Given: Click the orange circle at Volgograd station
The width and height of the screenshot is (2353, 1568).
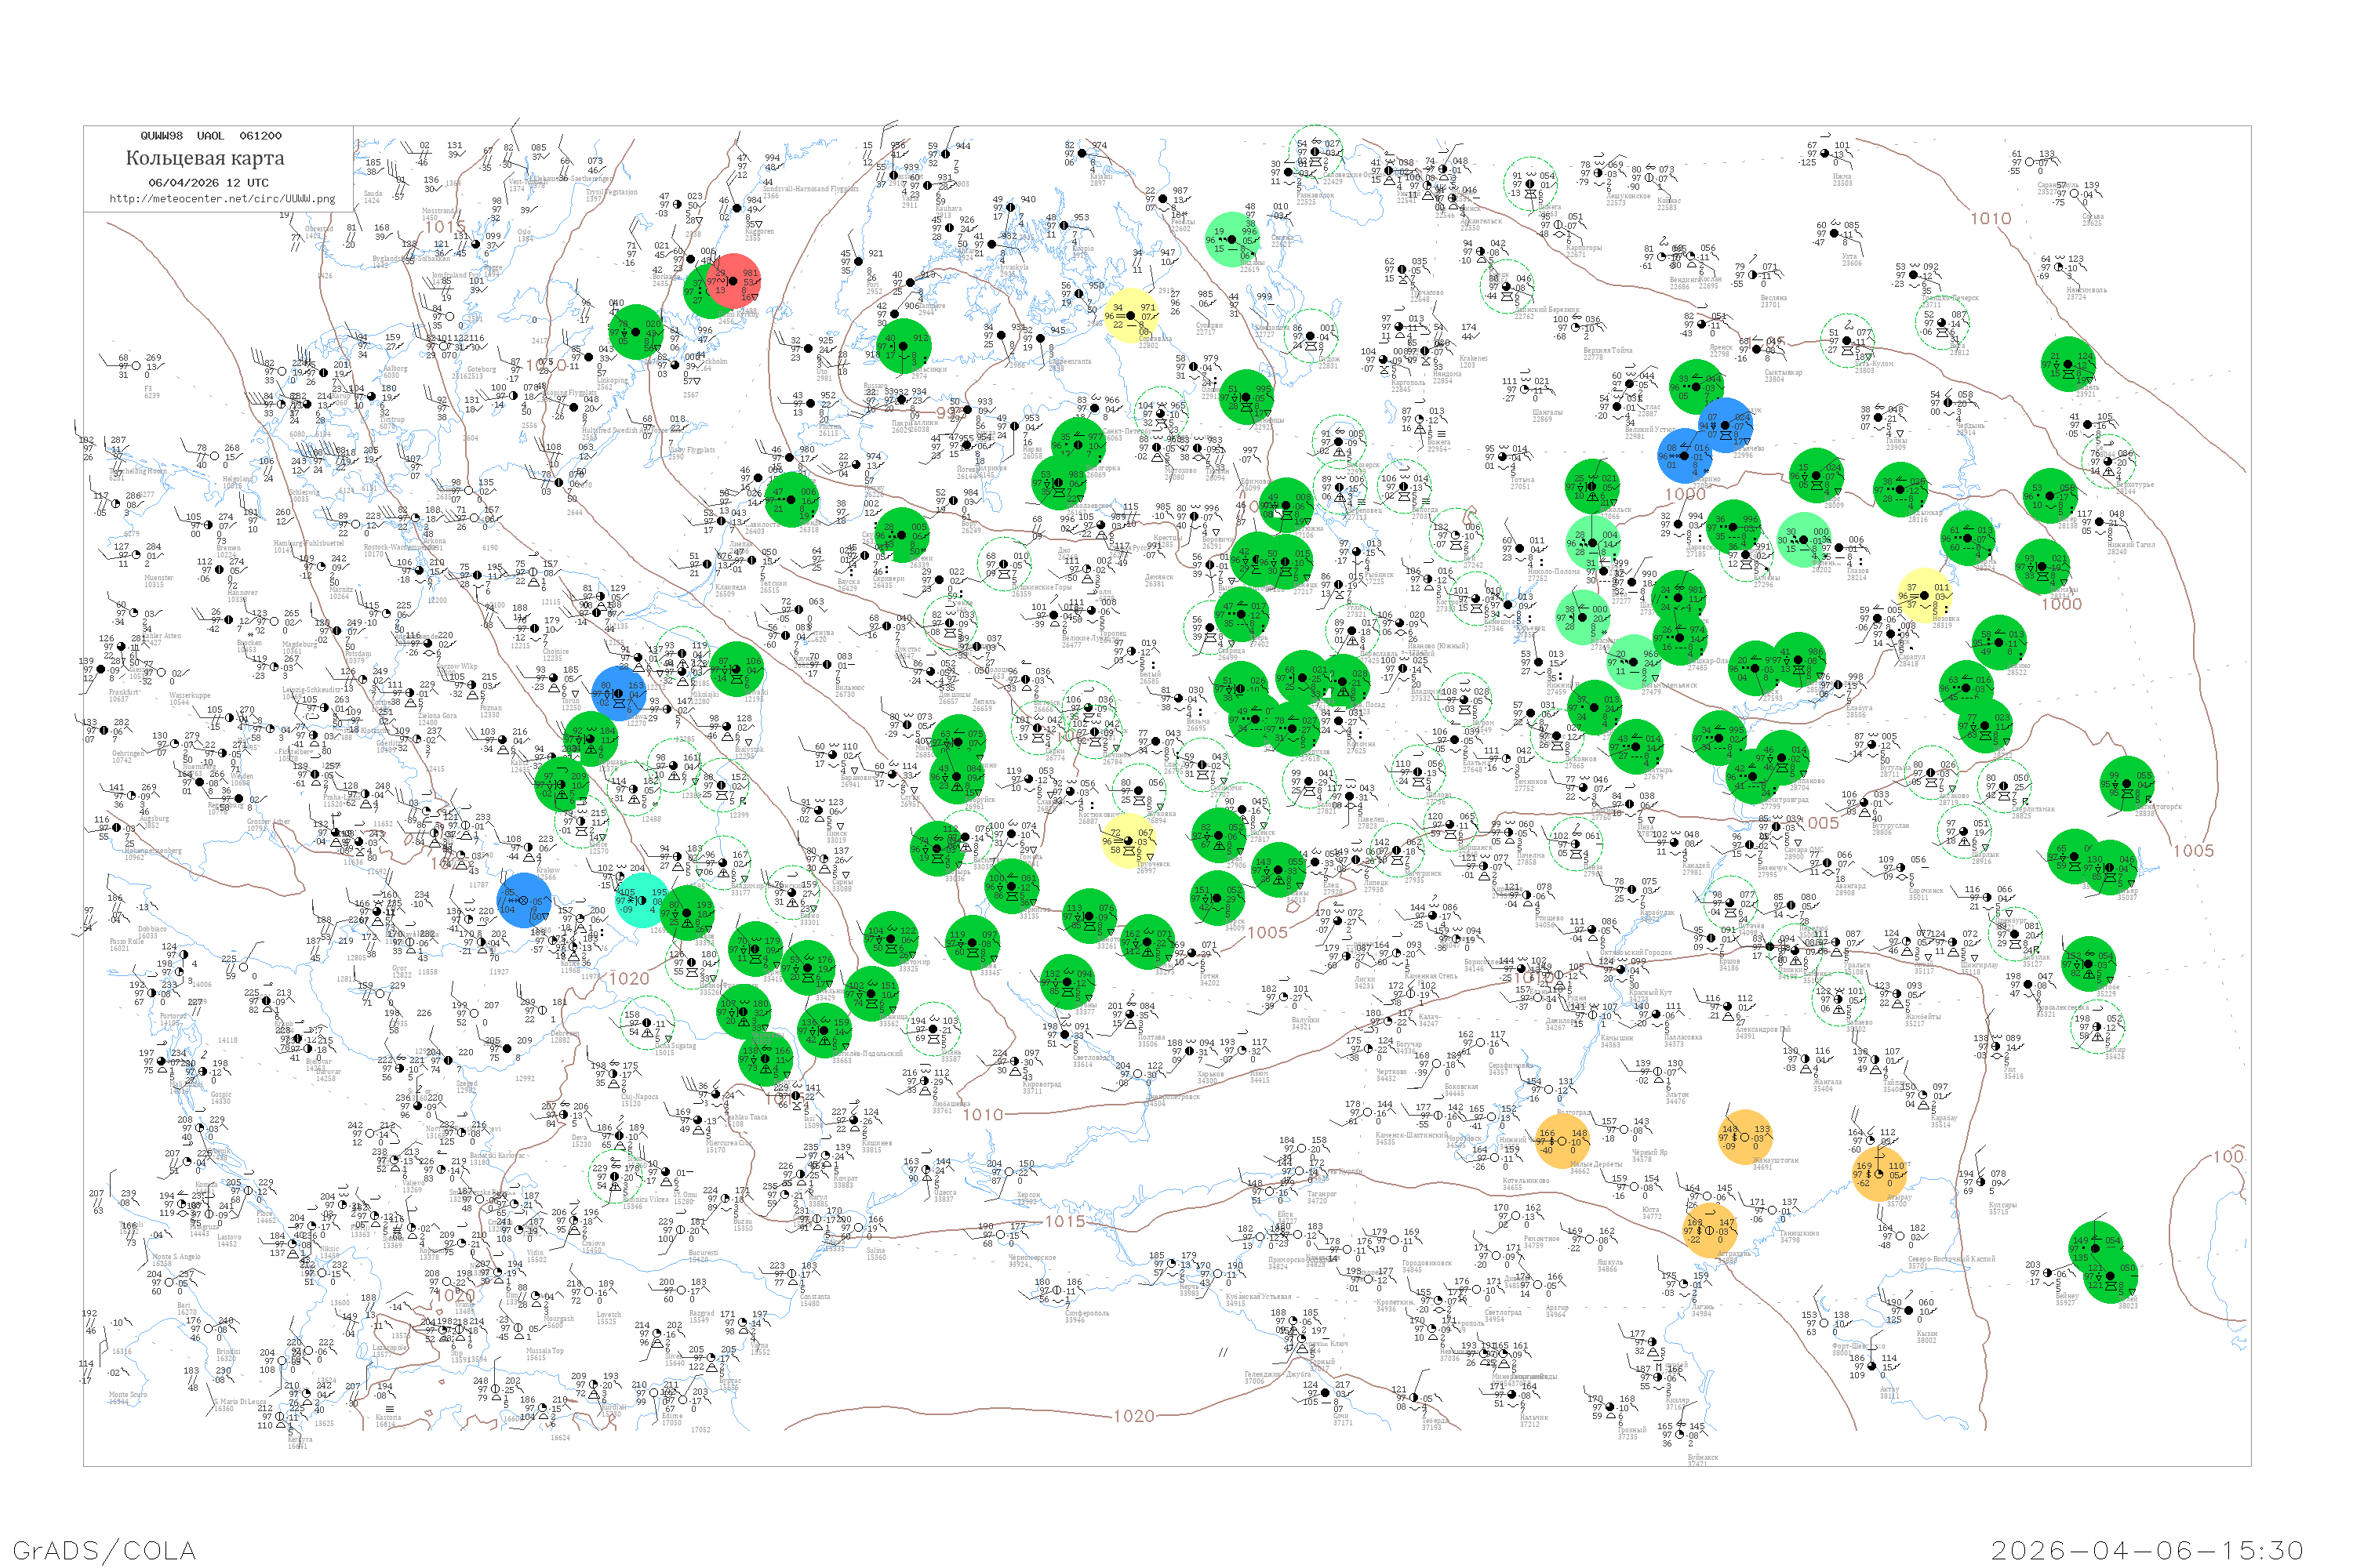Looking at the screenshot, I should 1562,1141.
